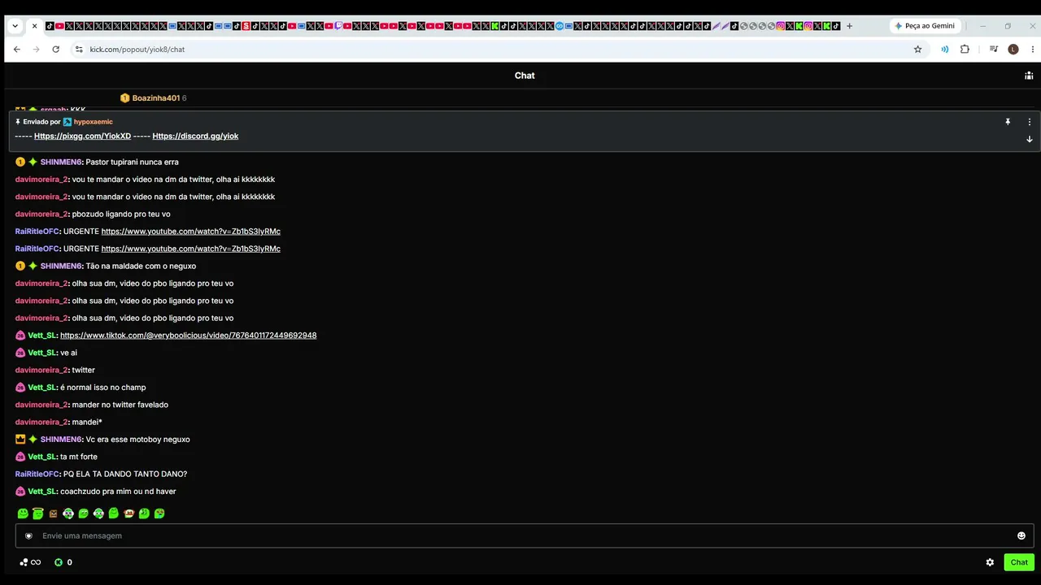This screenshot has height=585, width=1041.
Task: Click davimoreira_2 beside 'mandei*'
Action: pyautogui.click(x=41, y=422)
